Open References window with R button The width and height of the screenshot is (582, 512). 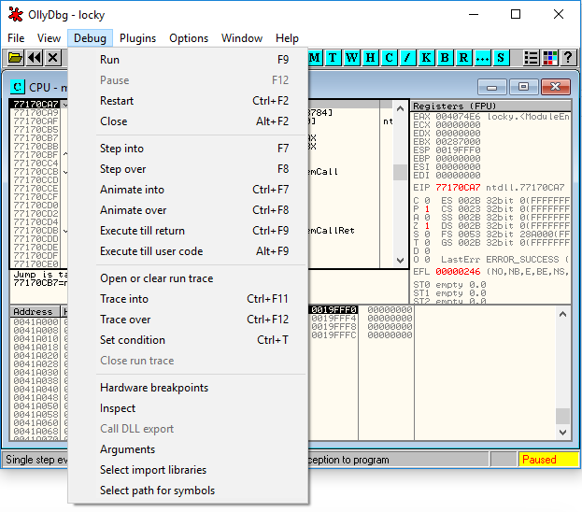tap(463, 58)
